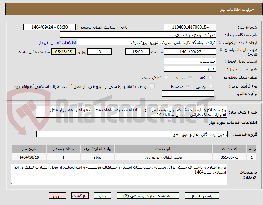Click the نام دستگاه خریدار field
Screen dimensions: 263x205
138,35
